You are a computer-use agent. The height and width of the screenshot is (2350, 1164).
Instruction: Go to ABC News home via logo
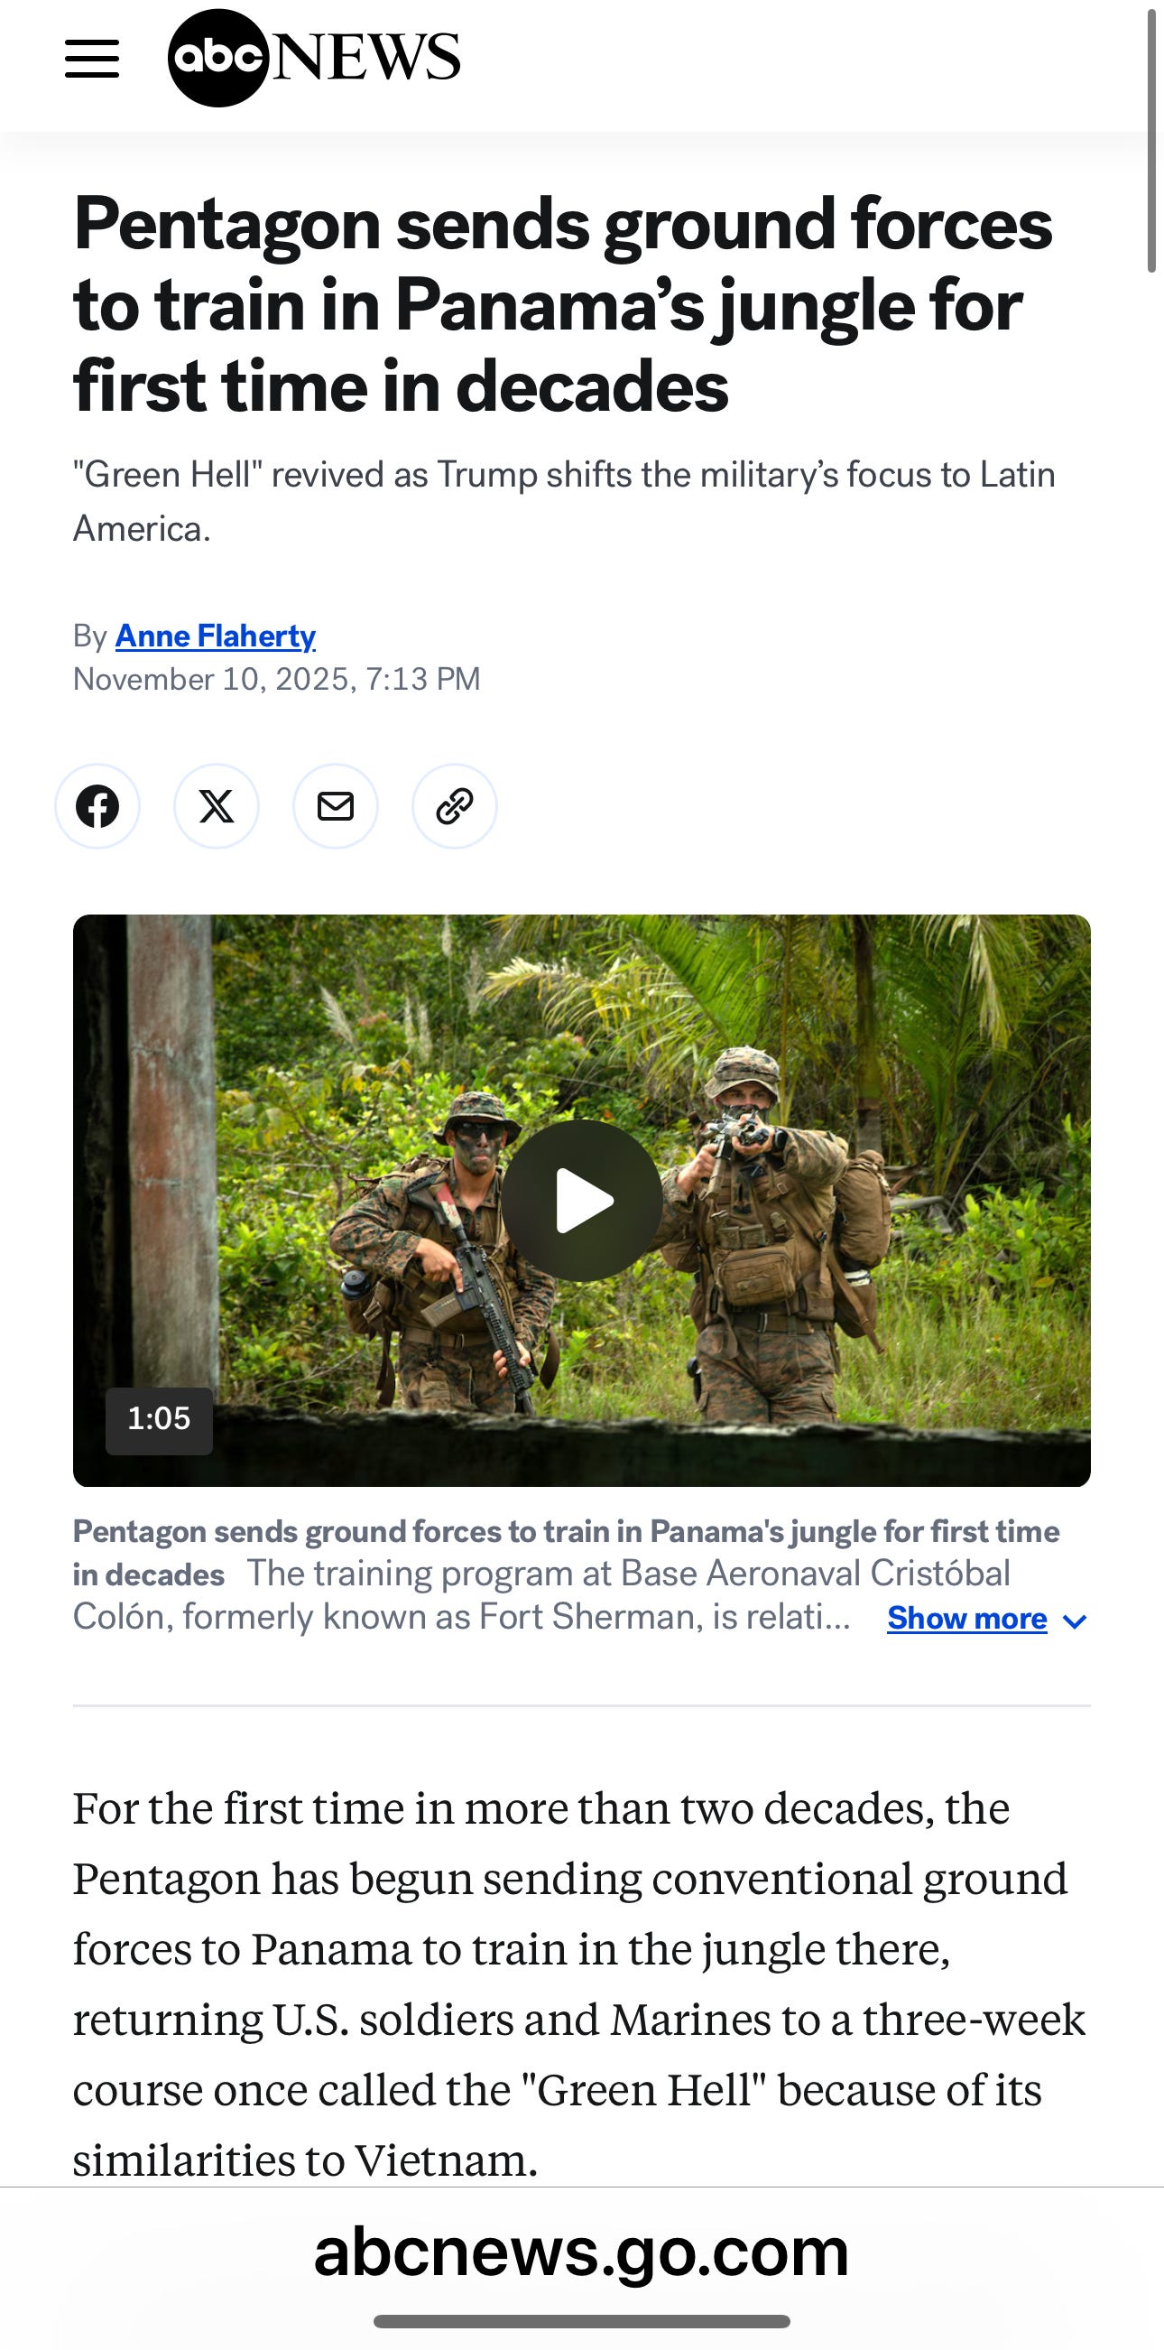pyautogui.click(x=314, y=59)
